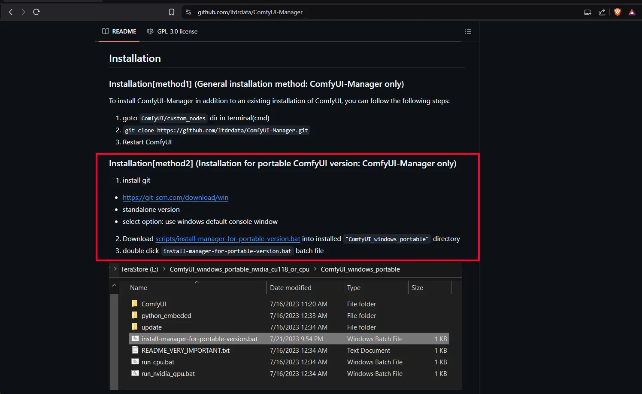
Task: Reload the current page
Action: pyautogui.click(x=36, y=12)
